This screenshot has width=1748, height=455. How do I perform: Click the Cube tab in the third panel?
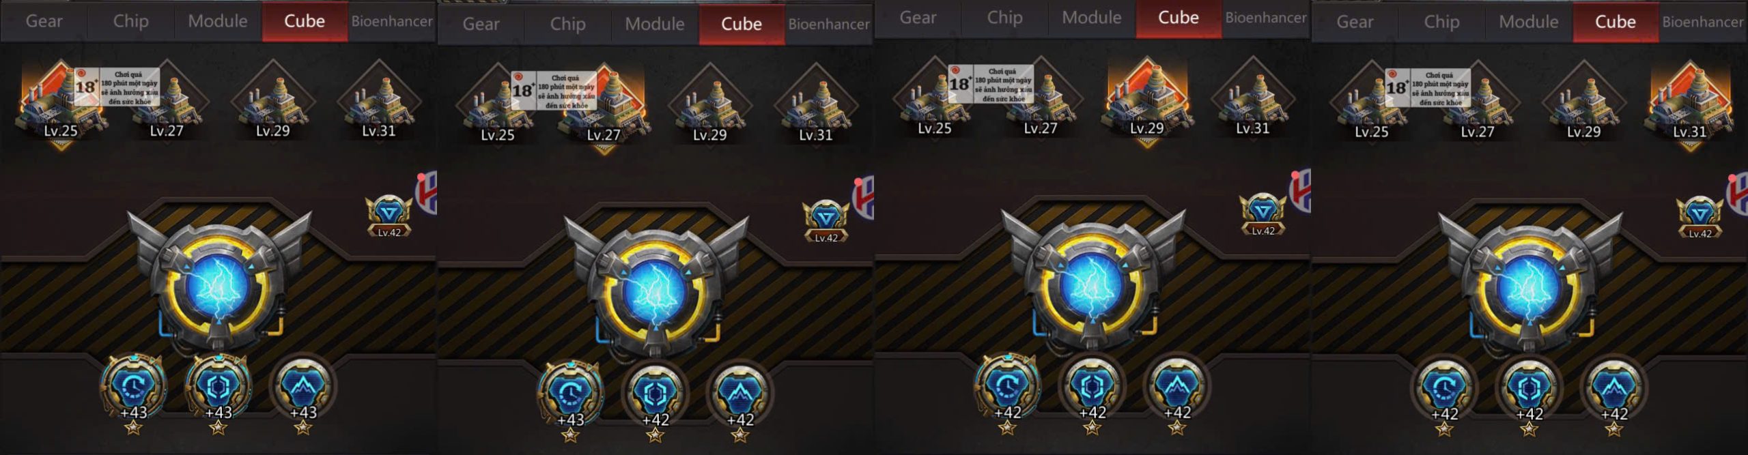[1179, 18]
